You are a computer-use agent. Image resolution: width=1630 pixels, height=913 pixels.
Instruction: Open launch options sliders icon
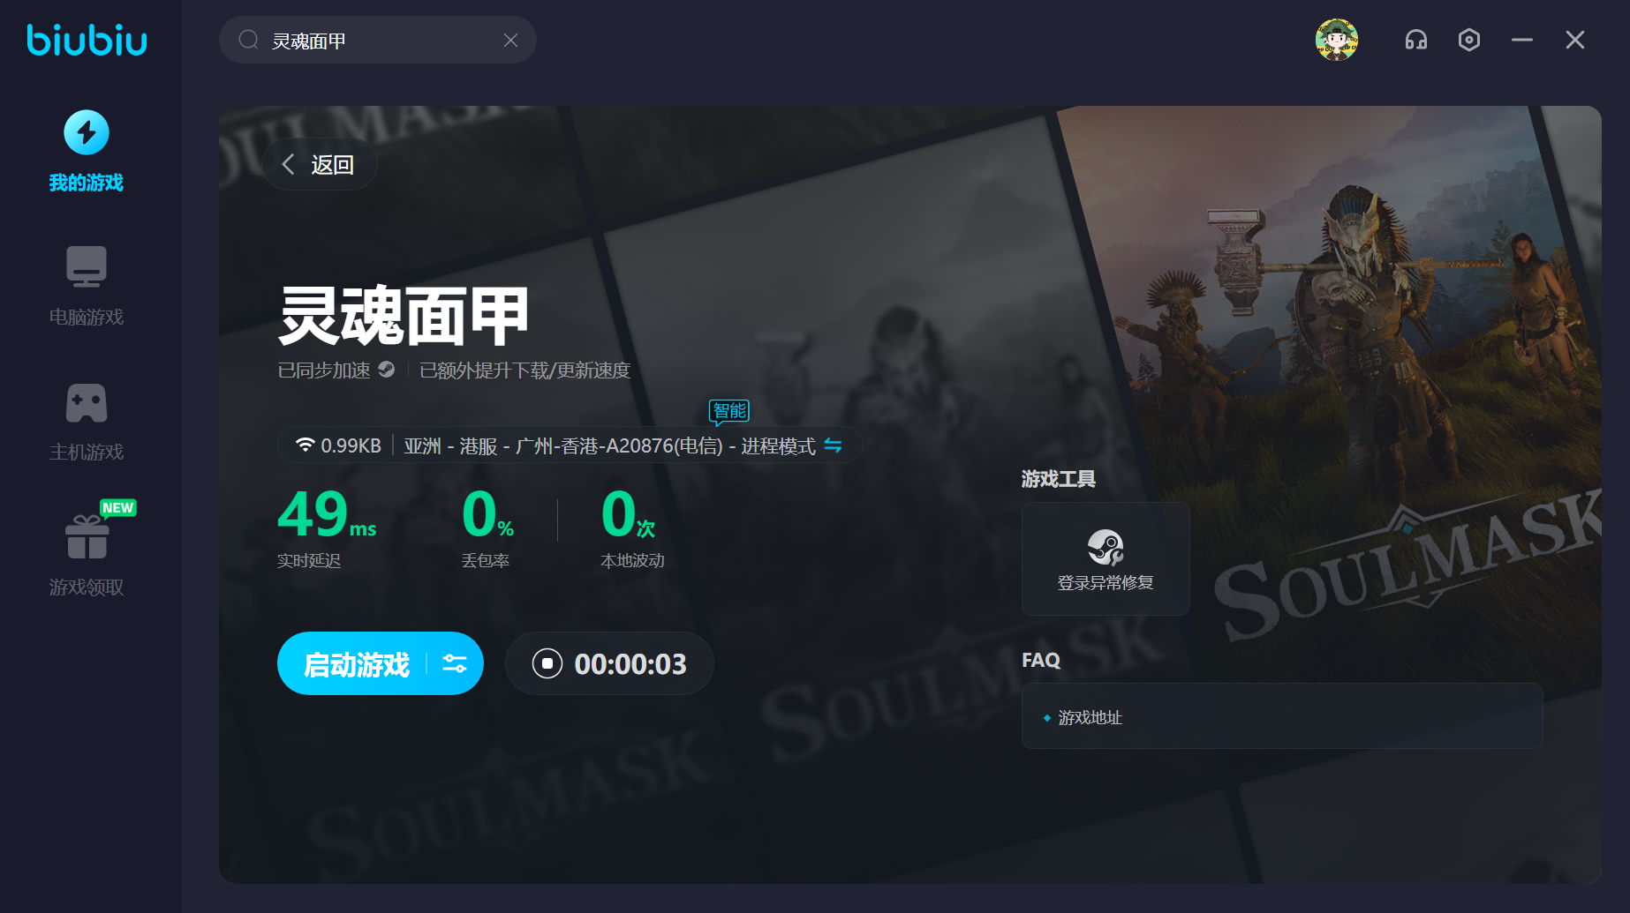click(455, 664)
